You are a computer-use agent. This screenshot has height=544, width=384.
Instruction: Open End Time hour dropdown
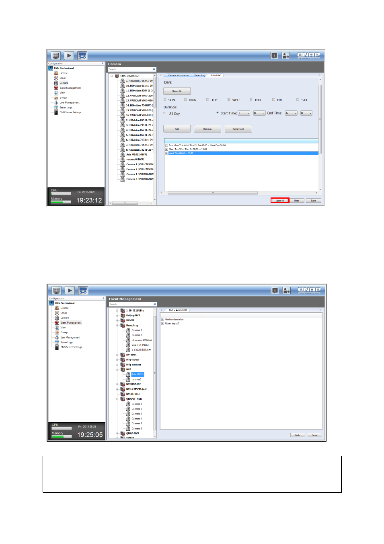[x=291, y=113]
